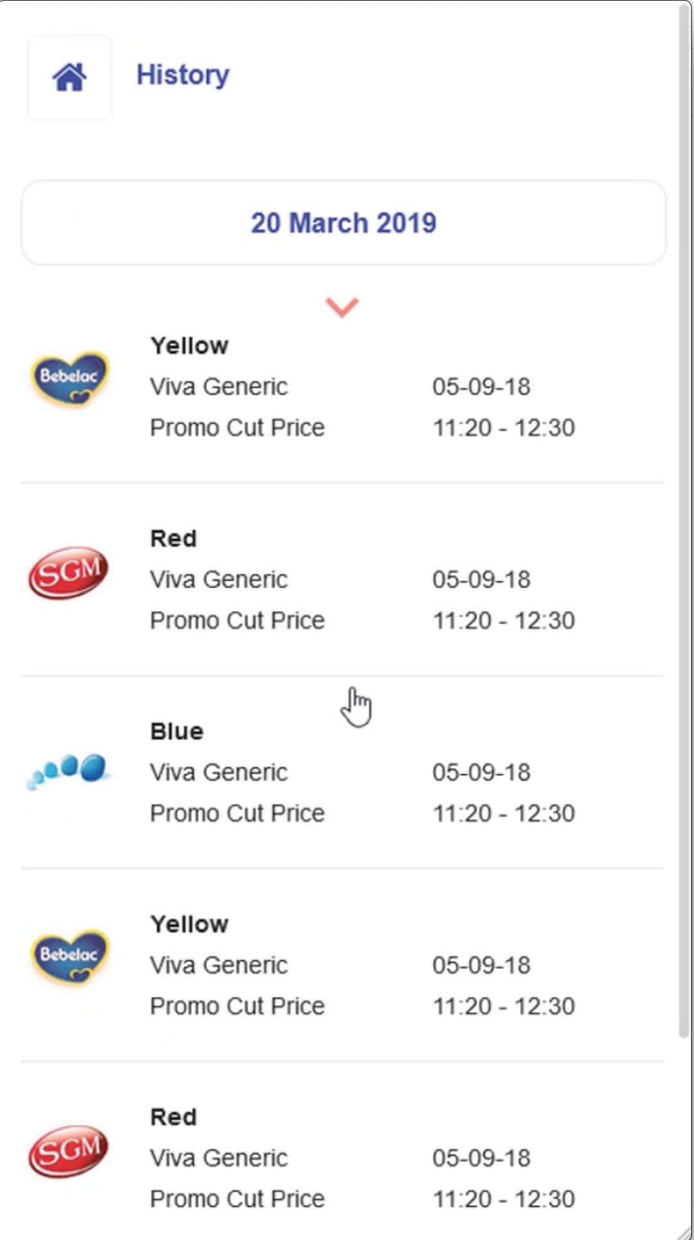Click Promo Cut Price under the Blue entry
This screenshot has height=1240, width=694.
coord(237,813)
